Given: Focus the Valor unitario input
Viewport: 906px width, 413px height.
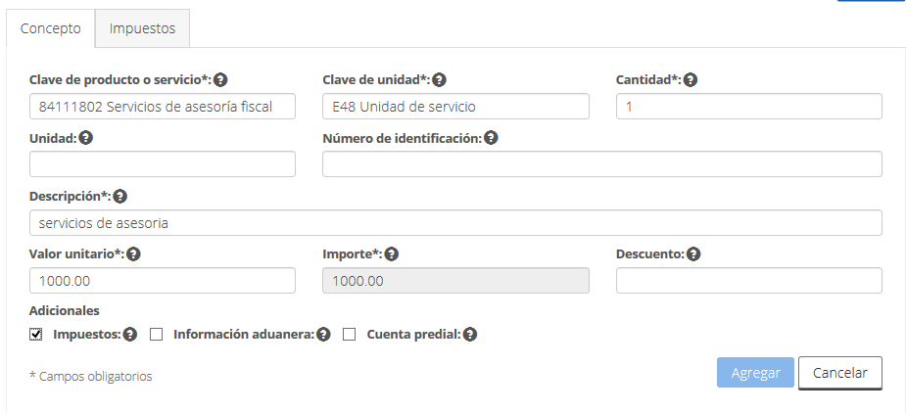Looking at the screenshot, I should pyautogui.click(x=163, y=281).
